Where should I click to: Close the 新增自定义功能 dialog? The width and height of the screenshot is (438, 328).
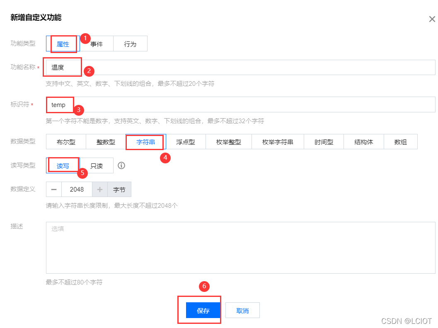click(432, 19)
